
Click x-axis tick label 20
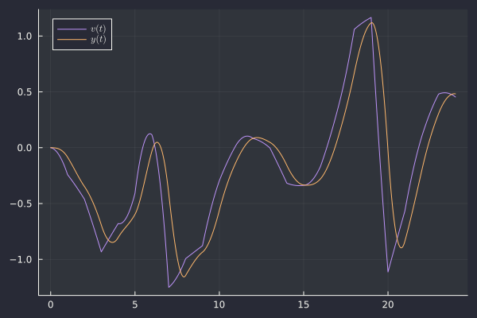[x=388, y=304]
